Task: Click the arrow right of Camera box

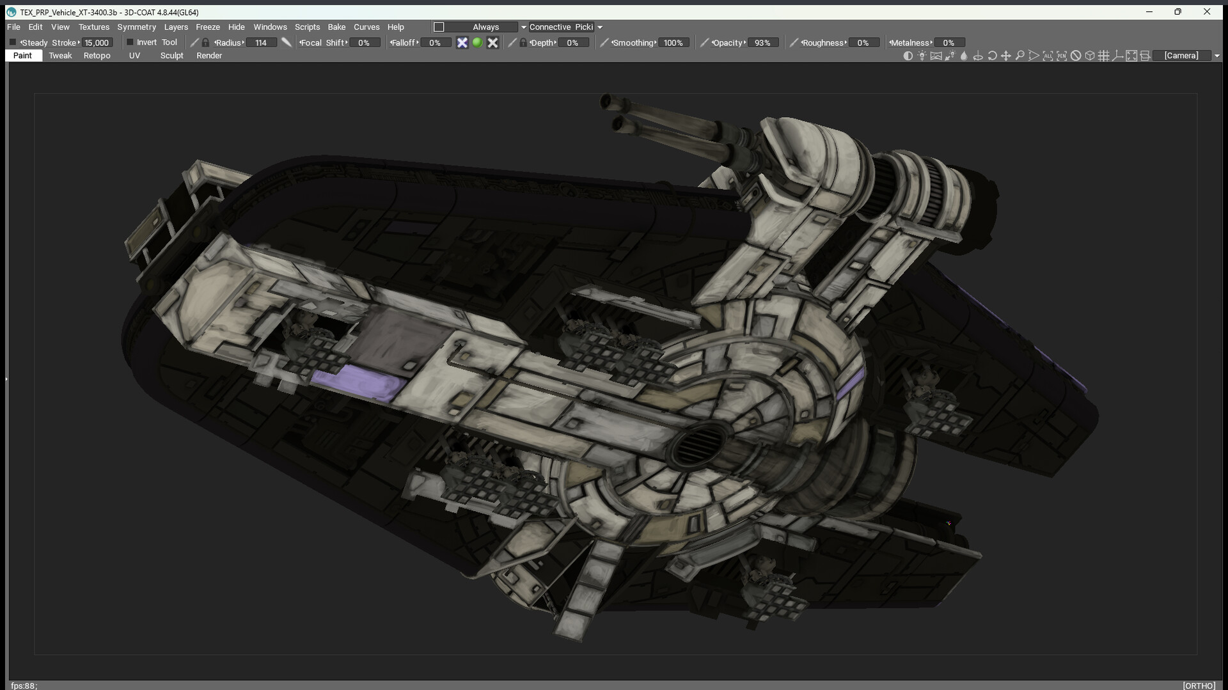Action: (1217, 56)
